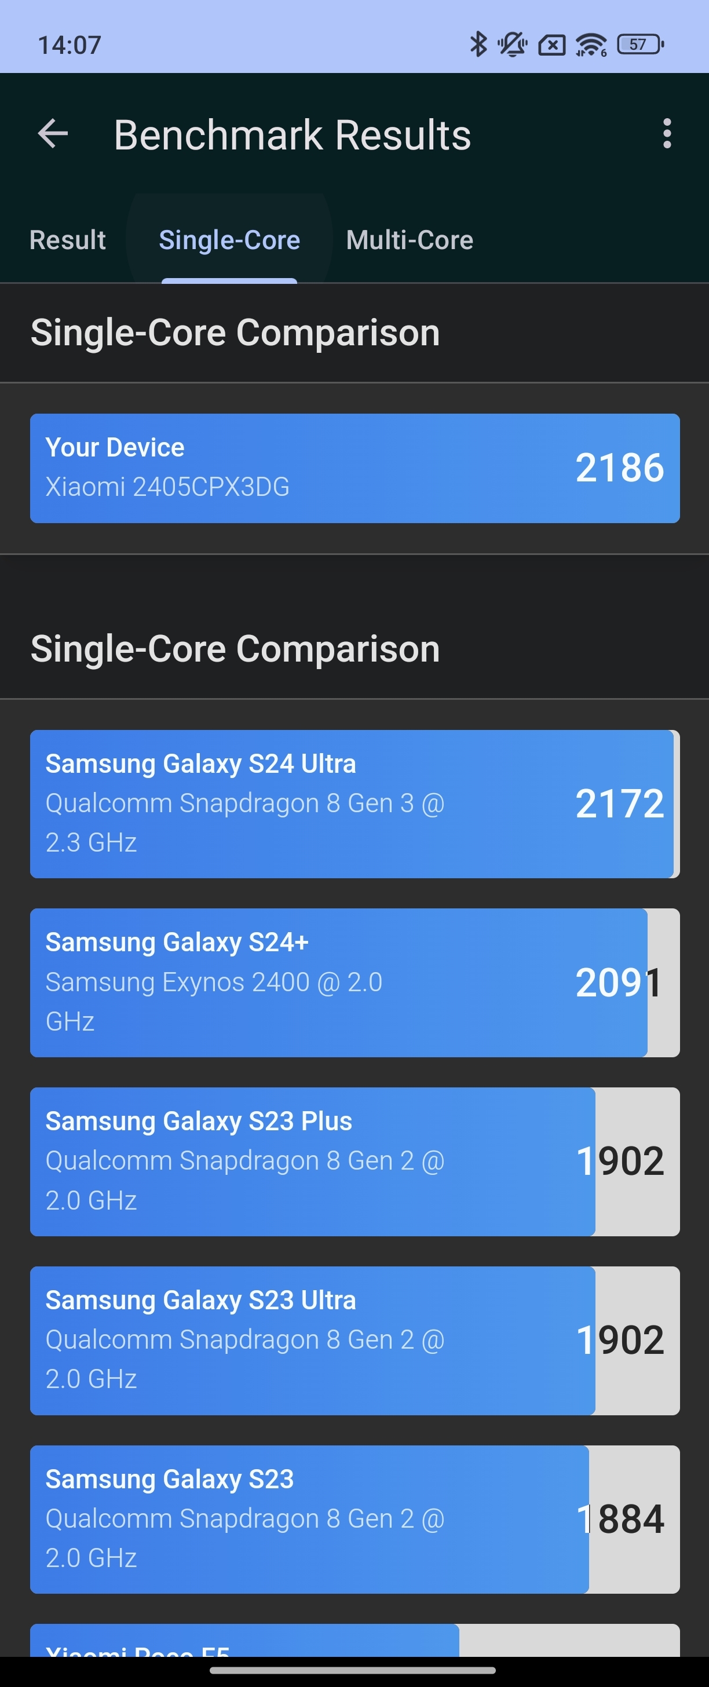Tap the bottom navigation gesture handle
Screen dimensions: 709x1687
[x=352, y=1670]
